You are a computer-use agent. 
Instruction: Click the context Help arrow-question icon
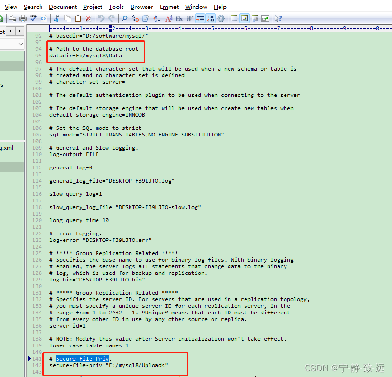278,18
